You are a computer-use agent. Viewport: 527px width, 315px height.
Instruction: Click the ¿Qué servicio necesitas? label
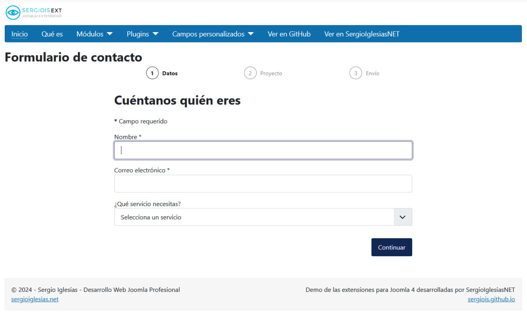147,204
